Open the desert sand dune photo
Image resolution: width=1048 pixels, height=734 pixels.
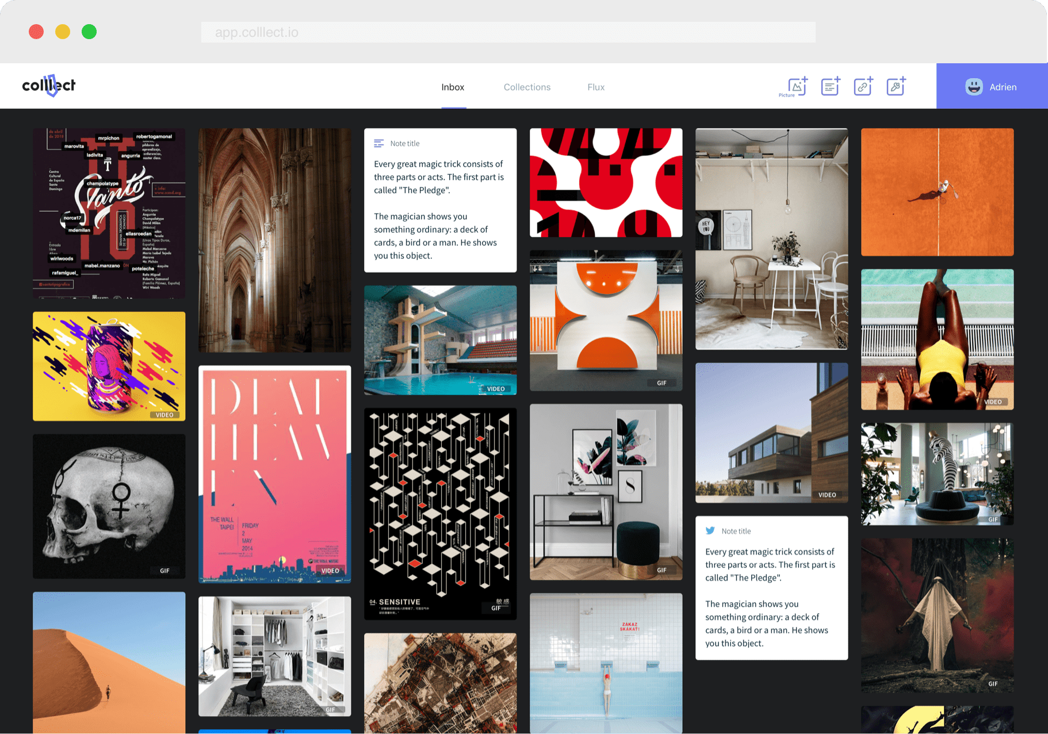click(x=109, y=662)
